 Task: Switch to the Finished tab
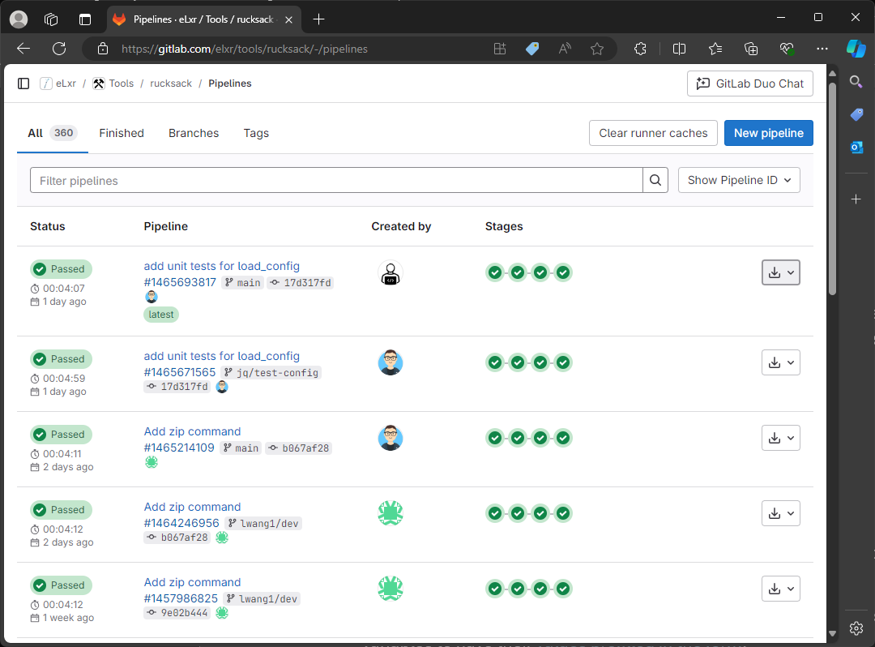point(122,133)
